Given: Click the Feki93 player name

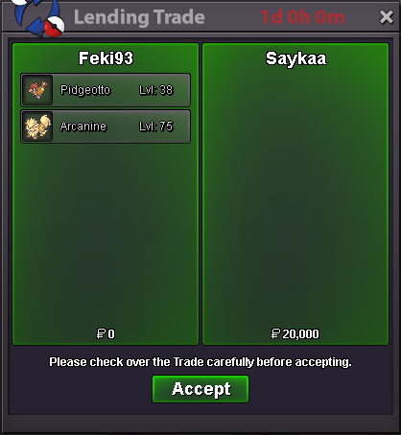Looking at the screenshot, I should click(x=106, y=58).
